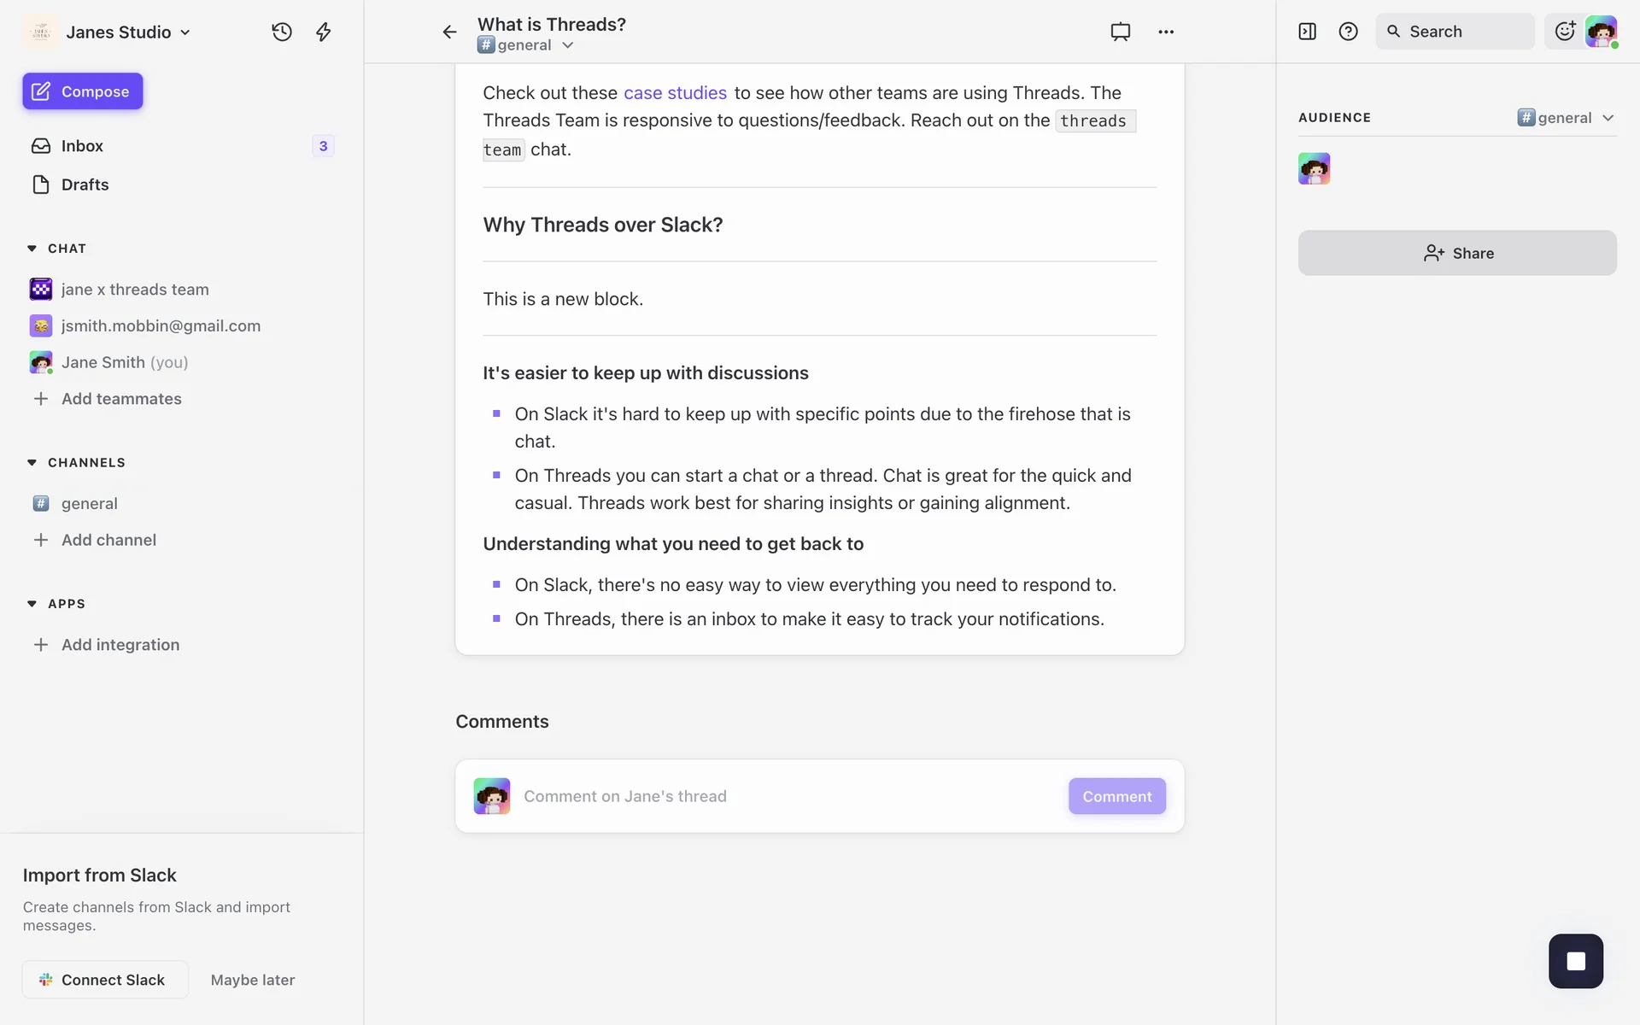
Task: Open the three-dot more options menu
Action: [1166, 32]
